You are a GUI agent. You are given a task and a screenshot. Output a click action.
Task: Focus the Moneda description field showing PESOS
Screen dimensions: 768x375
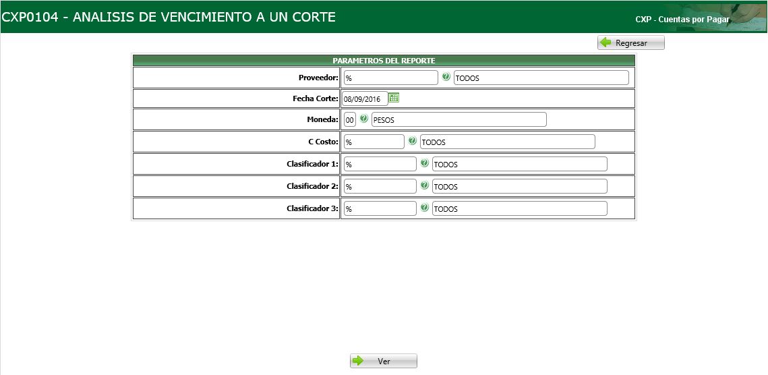(459, 119)
